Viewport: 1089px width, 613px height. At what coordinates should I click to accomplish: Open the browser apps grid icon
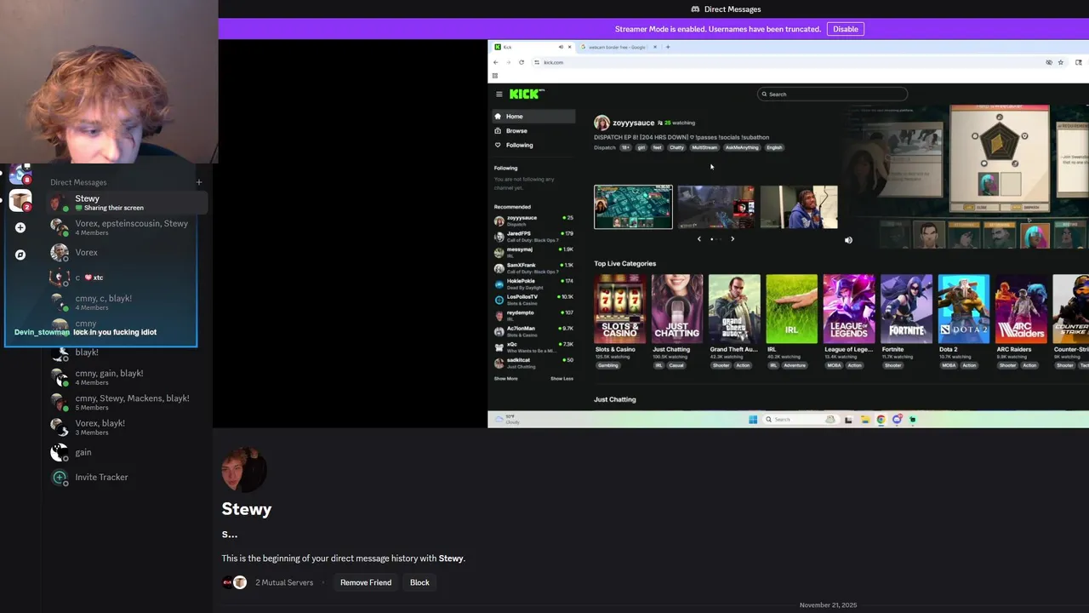point(495,76)
